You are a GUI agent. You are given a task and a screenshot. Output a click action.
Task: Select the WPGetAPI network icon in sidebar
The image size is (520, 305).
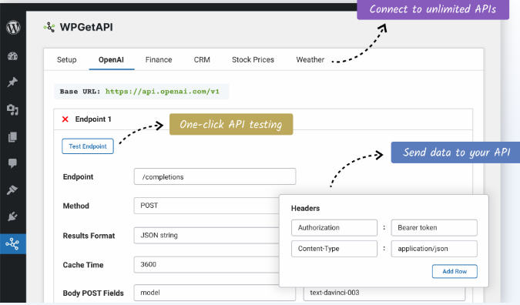(12, 244)
